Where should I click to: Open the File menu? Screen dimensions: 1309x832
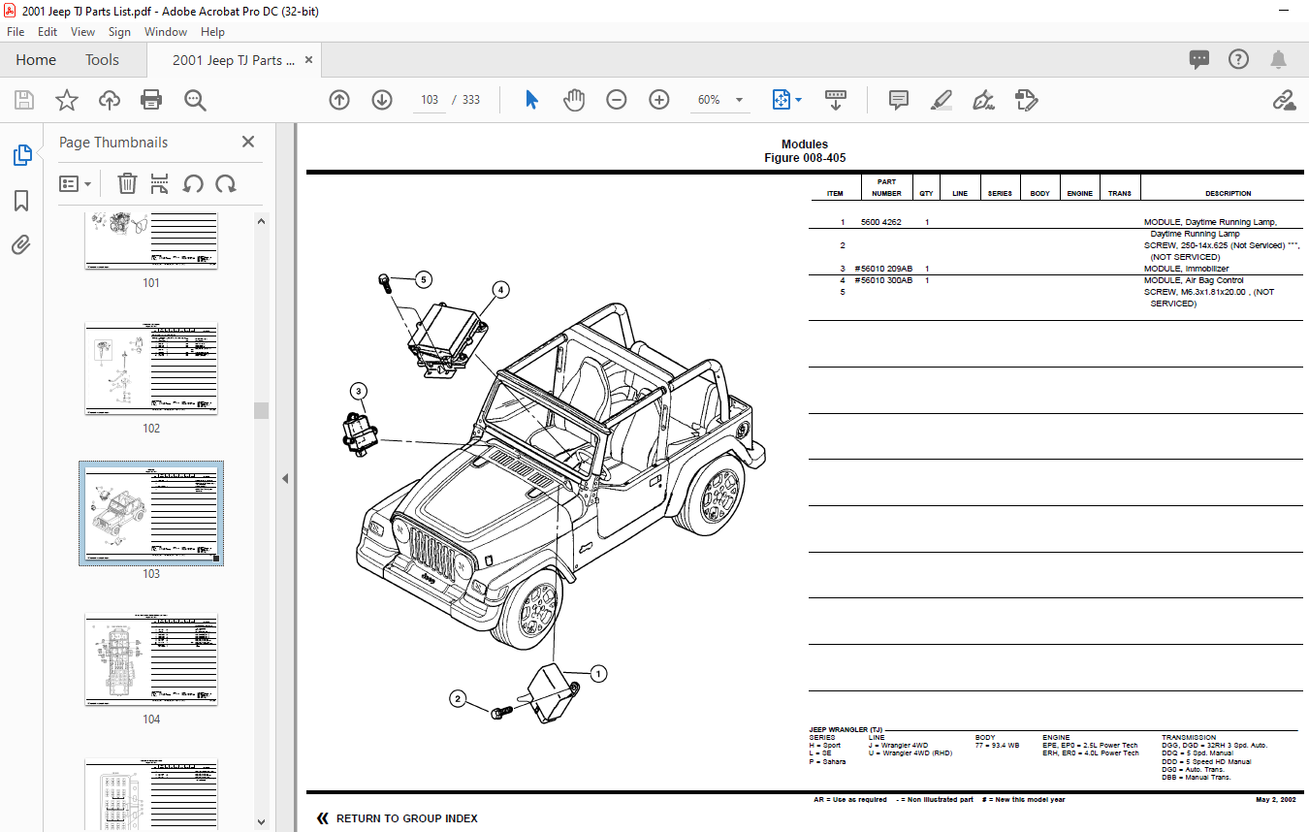(x=16, y=32)
